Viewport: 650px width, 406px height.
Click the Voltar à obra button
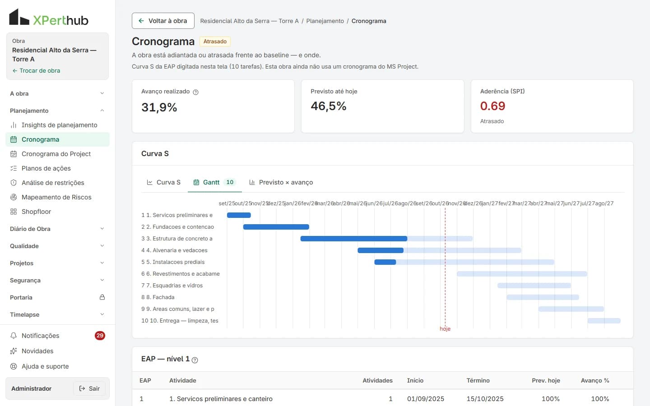tap(163, 21)
